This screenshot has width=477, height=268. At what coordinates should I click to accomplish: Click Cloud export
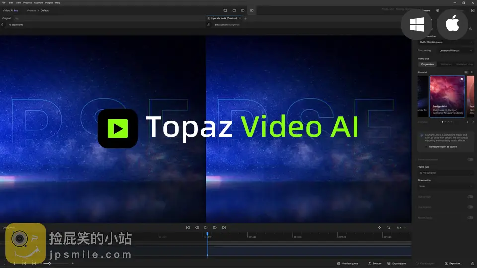tap(425, 263)
